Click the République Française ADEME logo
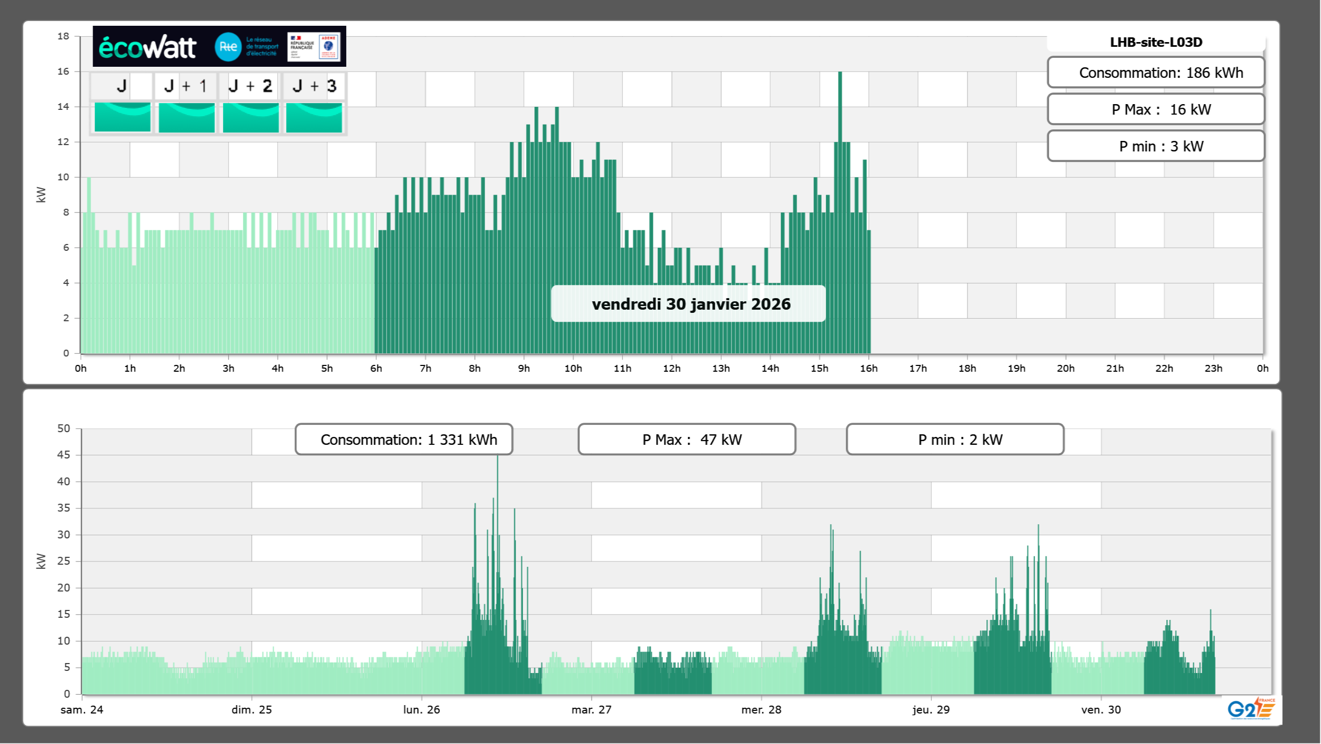Viewport: 1321px width, 744px height. click(x=314, y=47)
